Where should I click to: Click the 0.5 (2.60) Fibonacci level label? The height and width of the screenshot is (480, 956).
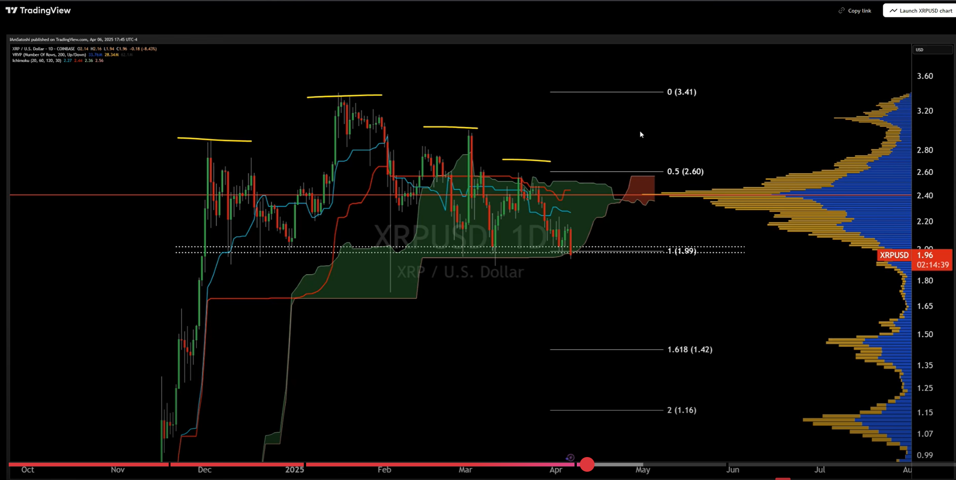(685, 171)
